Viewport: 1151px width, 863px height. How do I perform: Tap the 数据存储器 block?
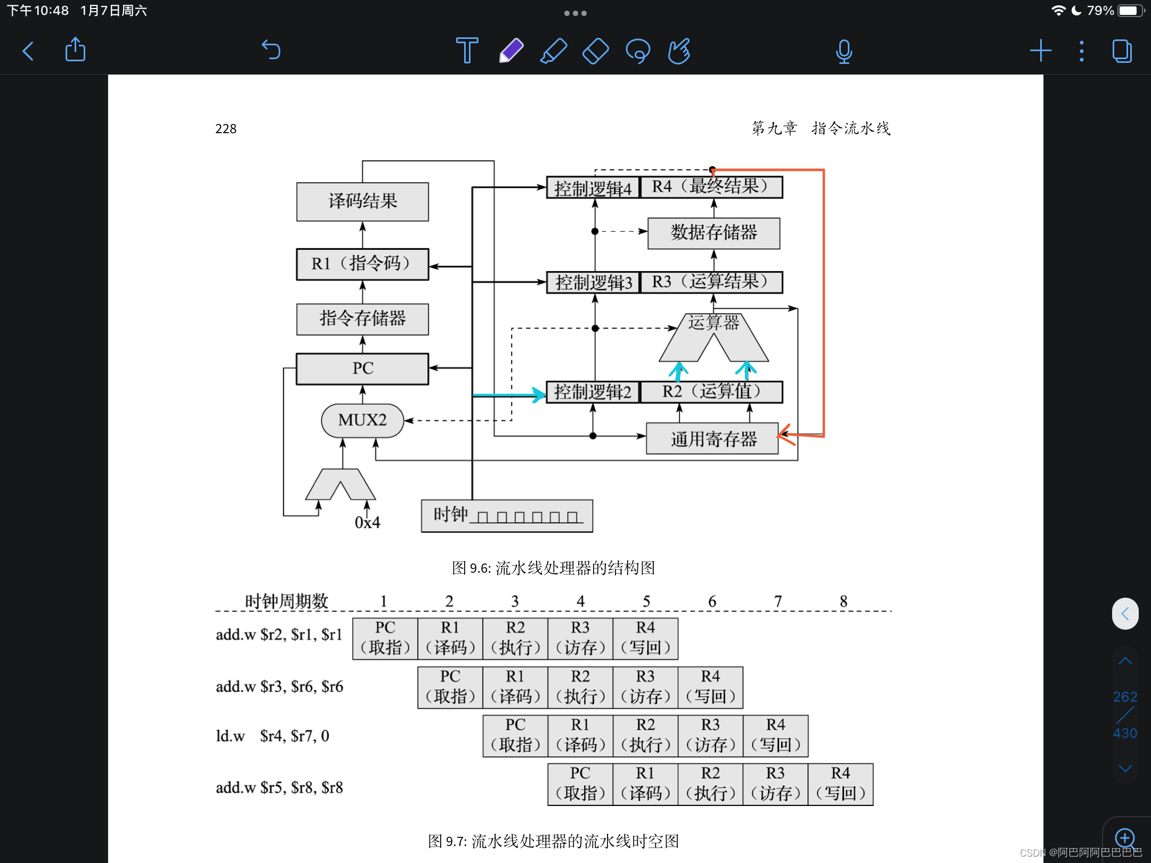714,233
